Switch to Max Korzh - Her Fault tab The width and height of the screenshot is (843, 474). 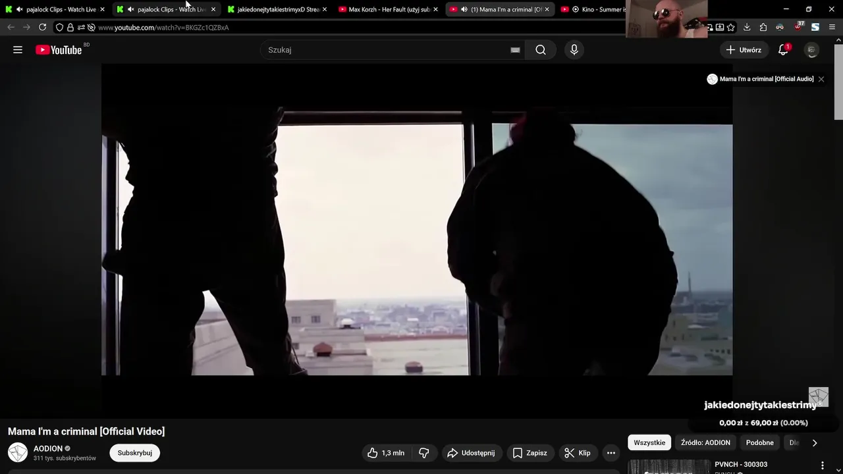click(x=389, y=9)
